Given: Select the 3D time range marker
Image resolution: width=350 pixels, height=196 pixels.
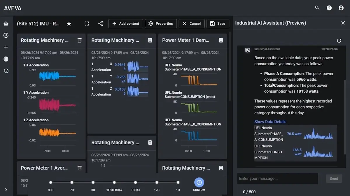Looking at the screenshot, I should click(x=93, y=182).
